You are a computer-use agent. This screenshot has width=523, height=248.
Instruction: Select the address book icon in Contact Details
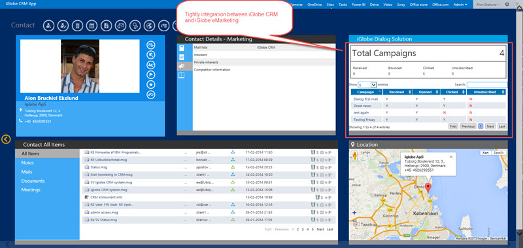point(182,48)
